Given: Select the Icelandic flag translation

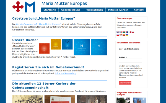Looking at the screenshot, I should click(127, 32).
